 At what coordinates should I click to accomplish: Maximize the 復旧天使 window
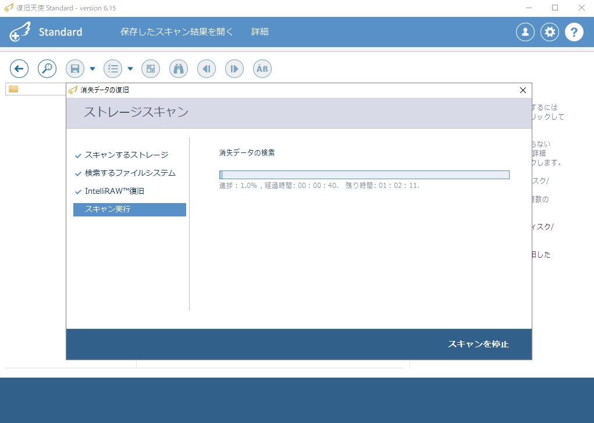tap(555, 8)
